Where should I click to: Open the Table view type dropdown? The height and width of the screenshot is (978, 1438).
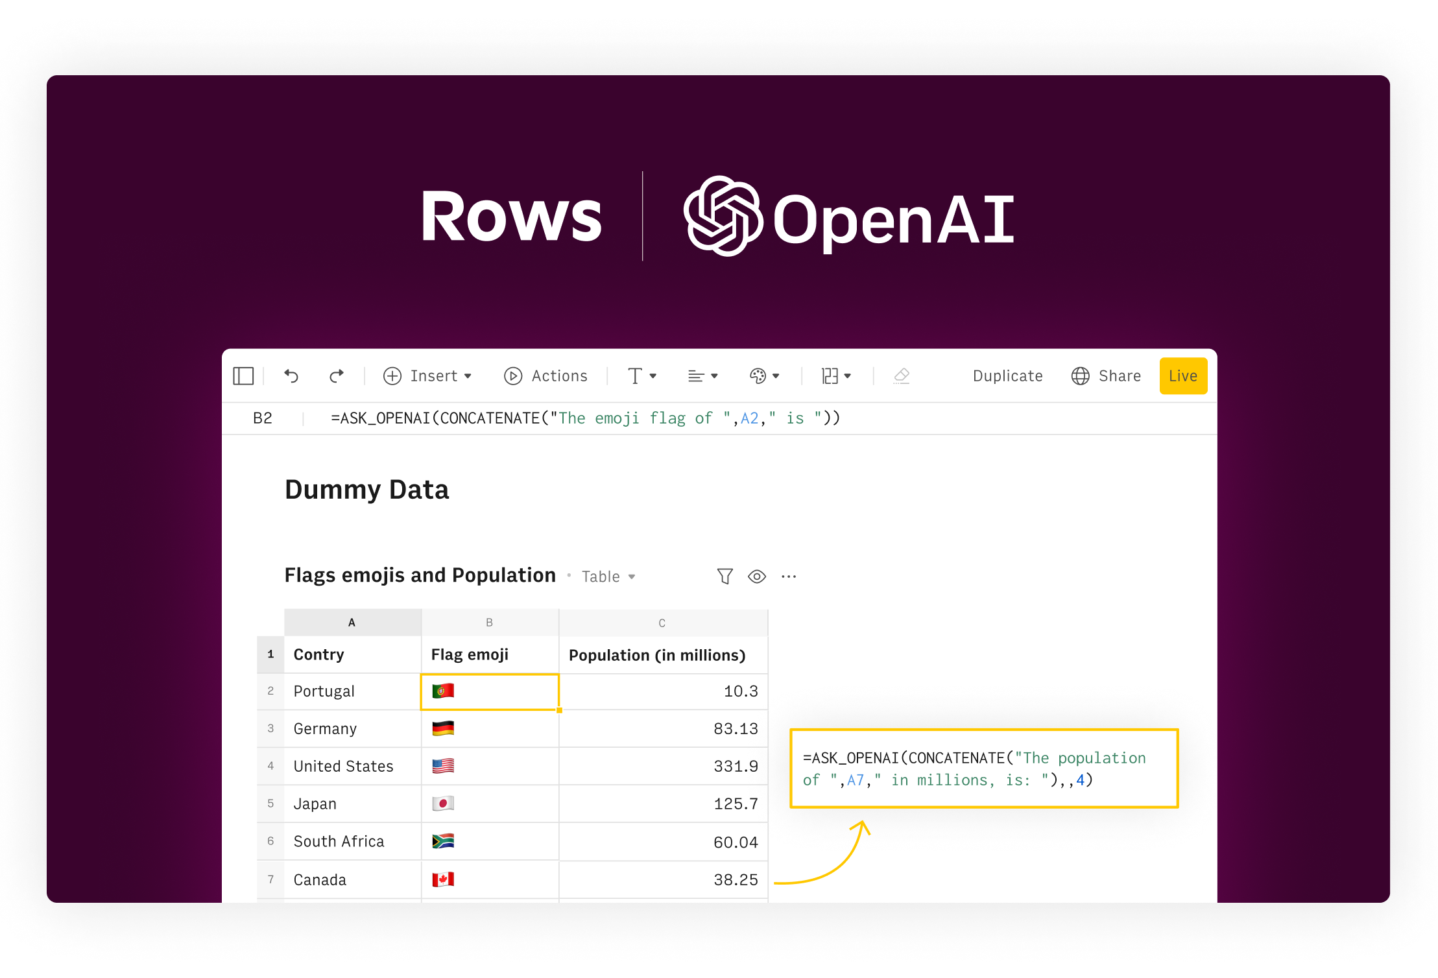point(608,577)
